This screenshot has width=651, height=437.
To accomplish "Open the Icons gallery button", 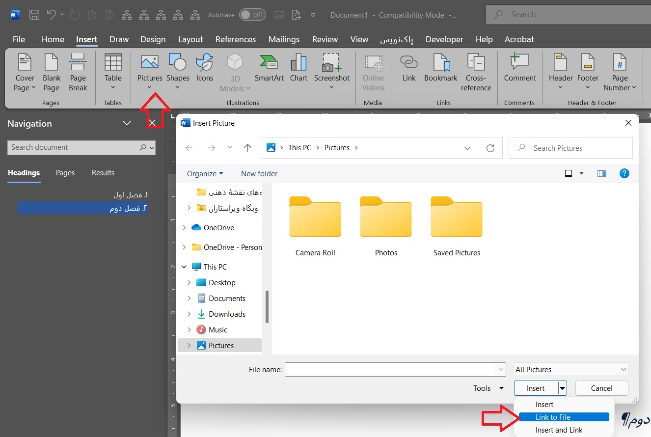I will tap(205, 68).
